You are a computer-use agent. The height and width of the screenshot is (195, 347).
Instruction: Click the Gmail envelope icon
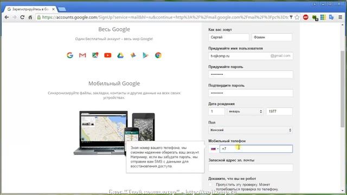[x=82, y=55]
